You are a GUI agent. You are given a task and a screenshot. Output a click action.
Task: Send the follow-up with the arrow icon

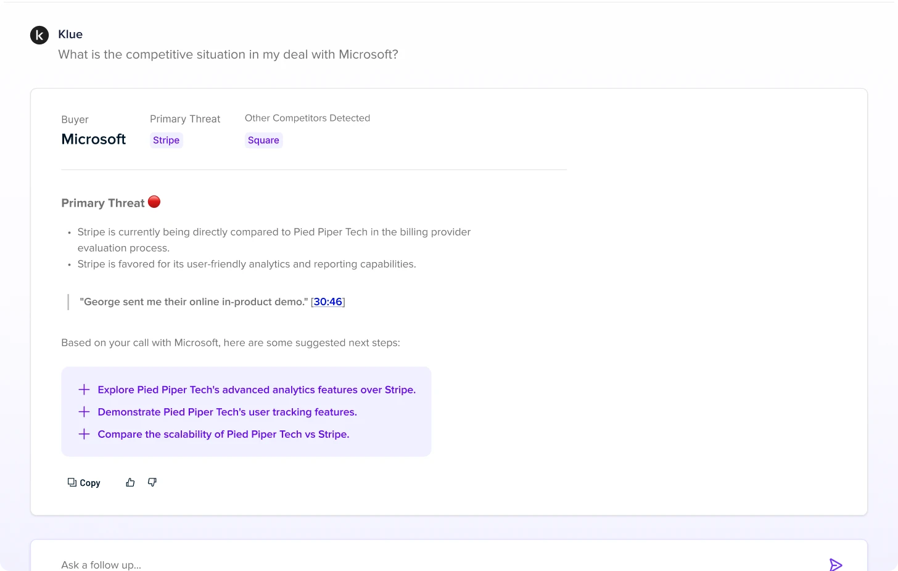(x=836, y=564)
